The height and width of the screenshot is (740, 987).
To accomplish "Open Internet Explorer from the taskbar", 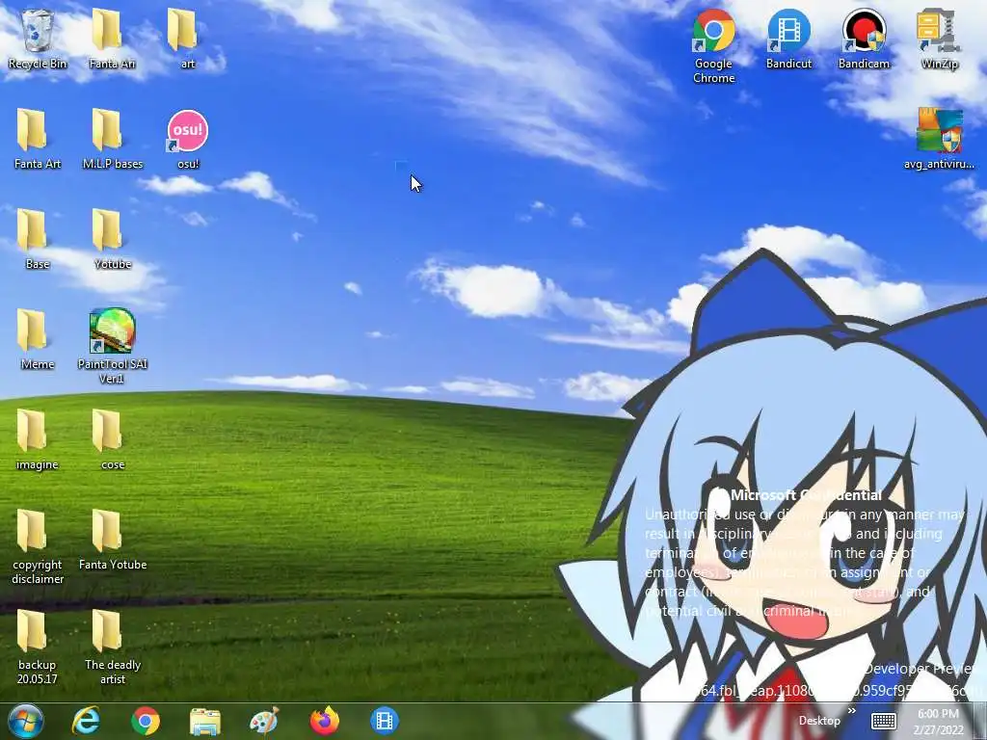I will pyautogui.click(x=86, y=721).
